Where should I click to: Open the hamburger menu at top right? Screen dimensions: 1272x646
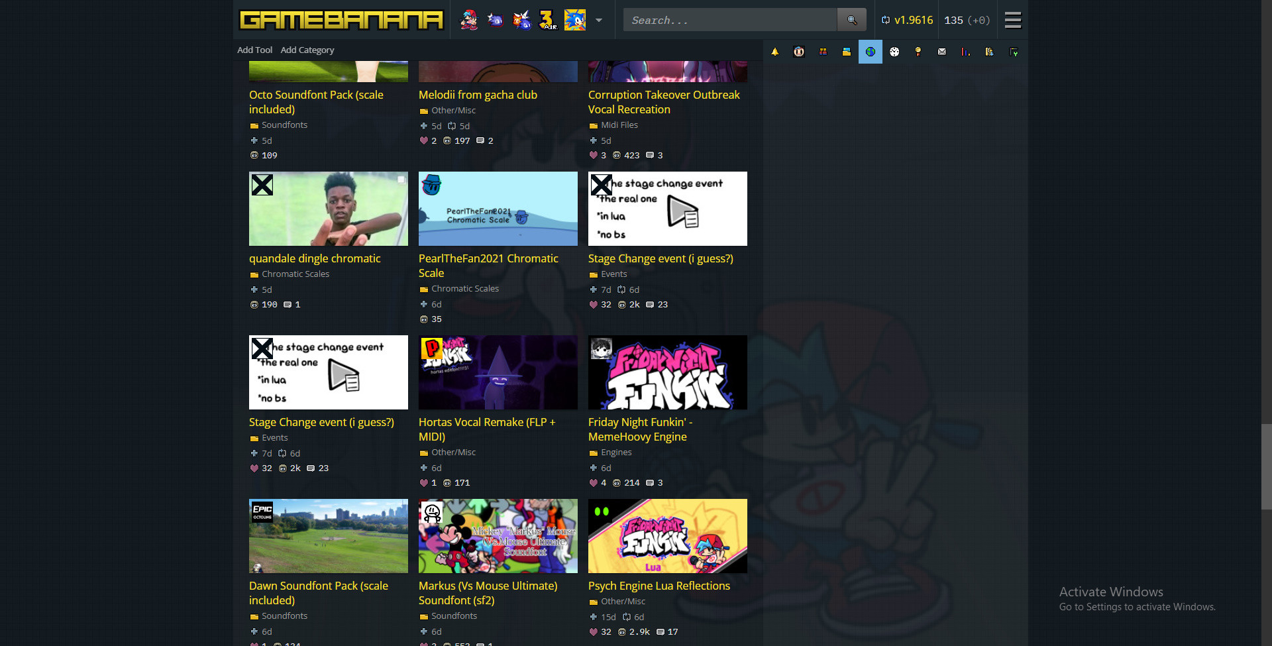[x=1013, y=20]
